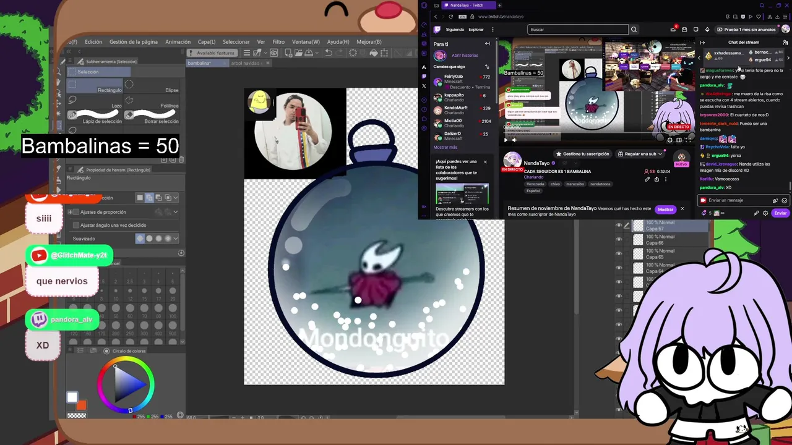Click the undo arrow in the command bar
The image size is (792, 445).
329,53
